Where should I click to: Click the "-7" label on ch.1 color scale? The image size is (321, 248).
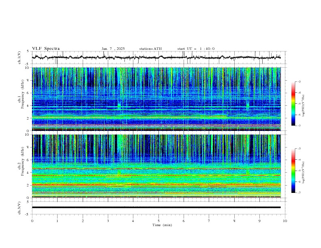click(299, 126)
